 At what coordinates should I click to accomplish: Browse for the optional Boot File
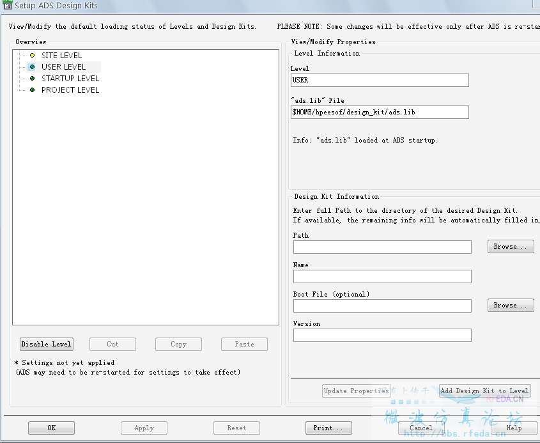(511, 305)
